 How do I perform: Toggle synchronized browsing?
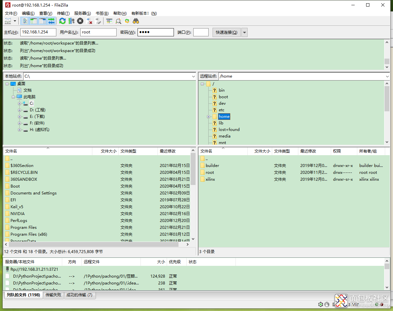127,21
